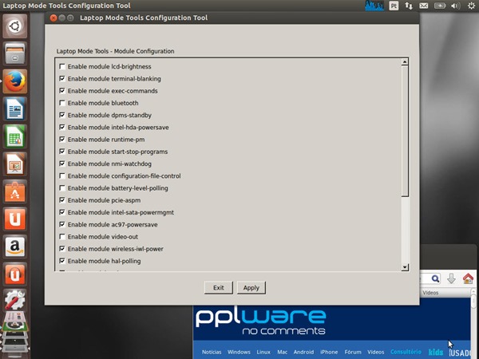Open Ubuntu One Music launcher icon
The image size is (479, 359).
click(x=15, y=274)
